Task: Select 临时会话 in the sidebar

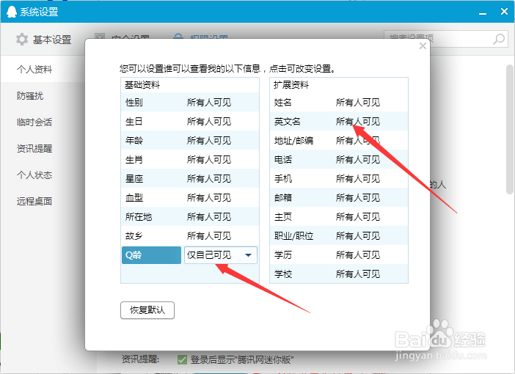Action: coord(34,122)
